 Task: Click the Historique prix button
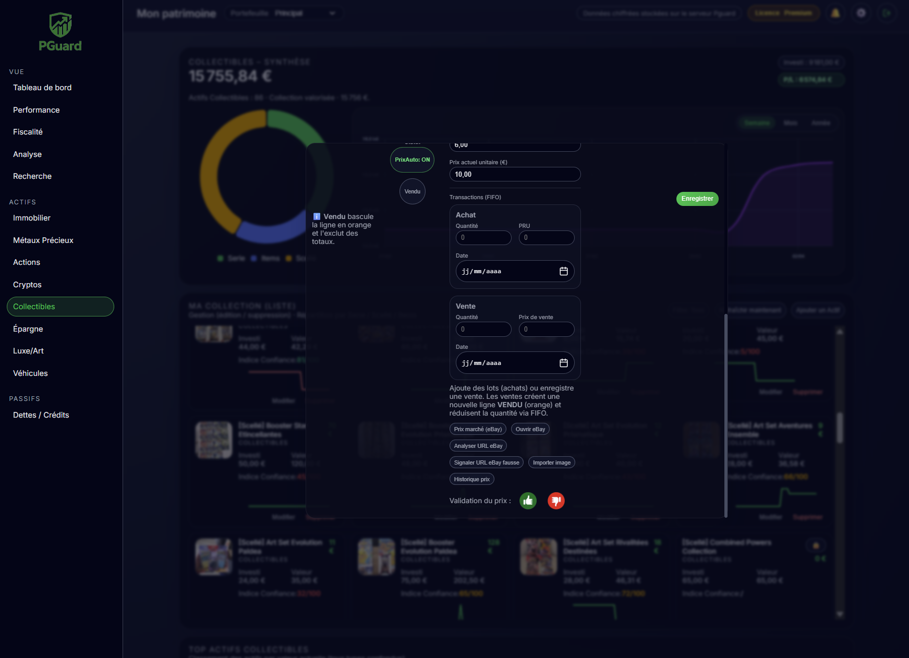(x=471, y=479)
